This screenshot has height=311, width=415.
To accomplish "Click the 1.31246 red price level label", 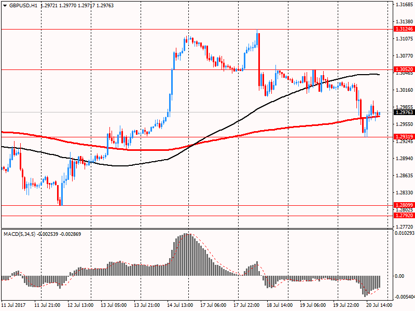I will pos(404,29).
